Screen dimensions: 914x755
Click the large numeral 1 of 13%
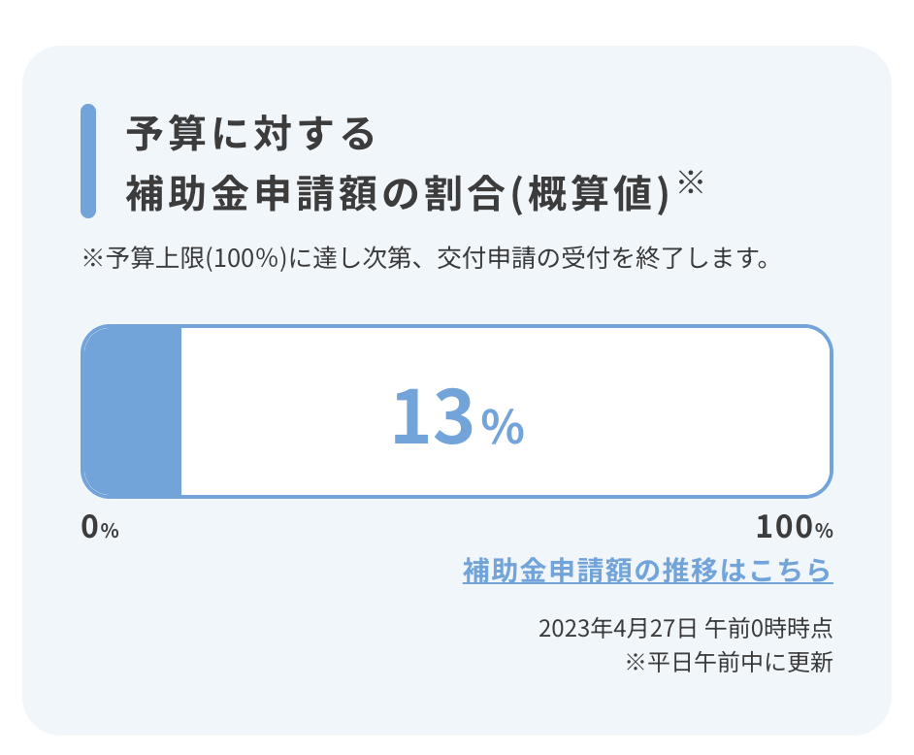[410, 416]
